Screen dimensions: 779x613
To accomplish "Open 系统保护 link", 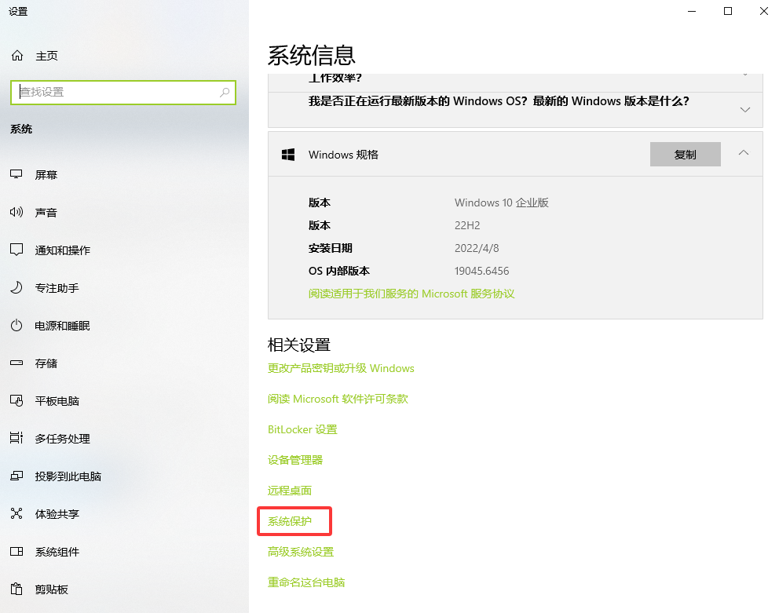I will (x=290, y=521).
